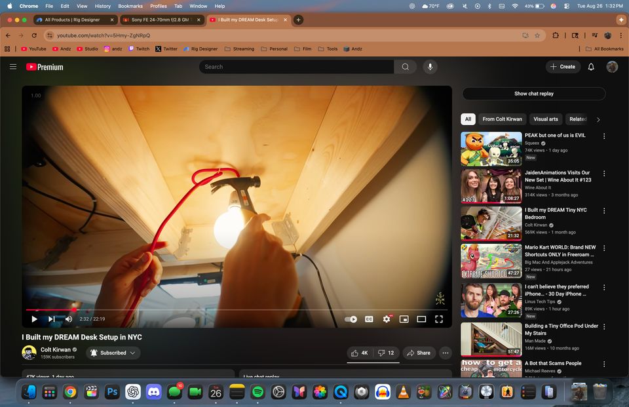Click Show chat replay button
This screenshot has width=629, height=407.
click(533, 94)
